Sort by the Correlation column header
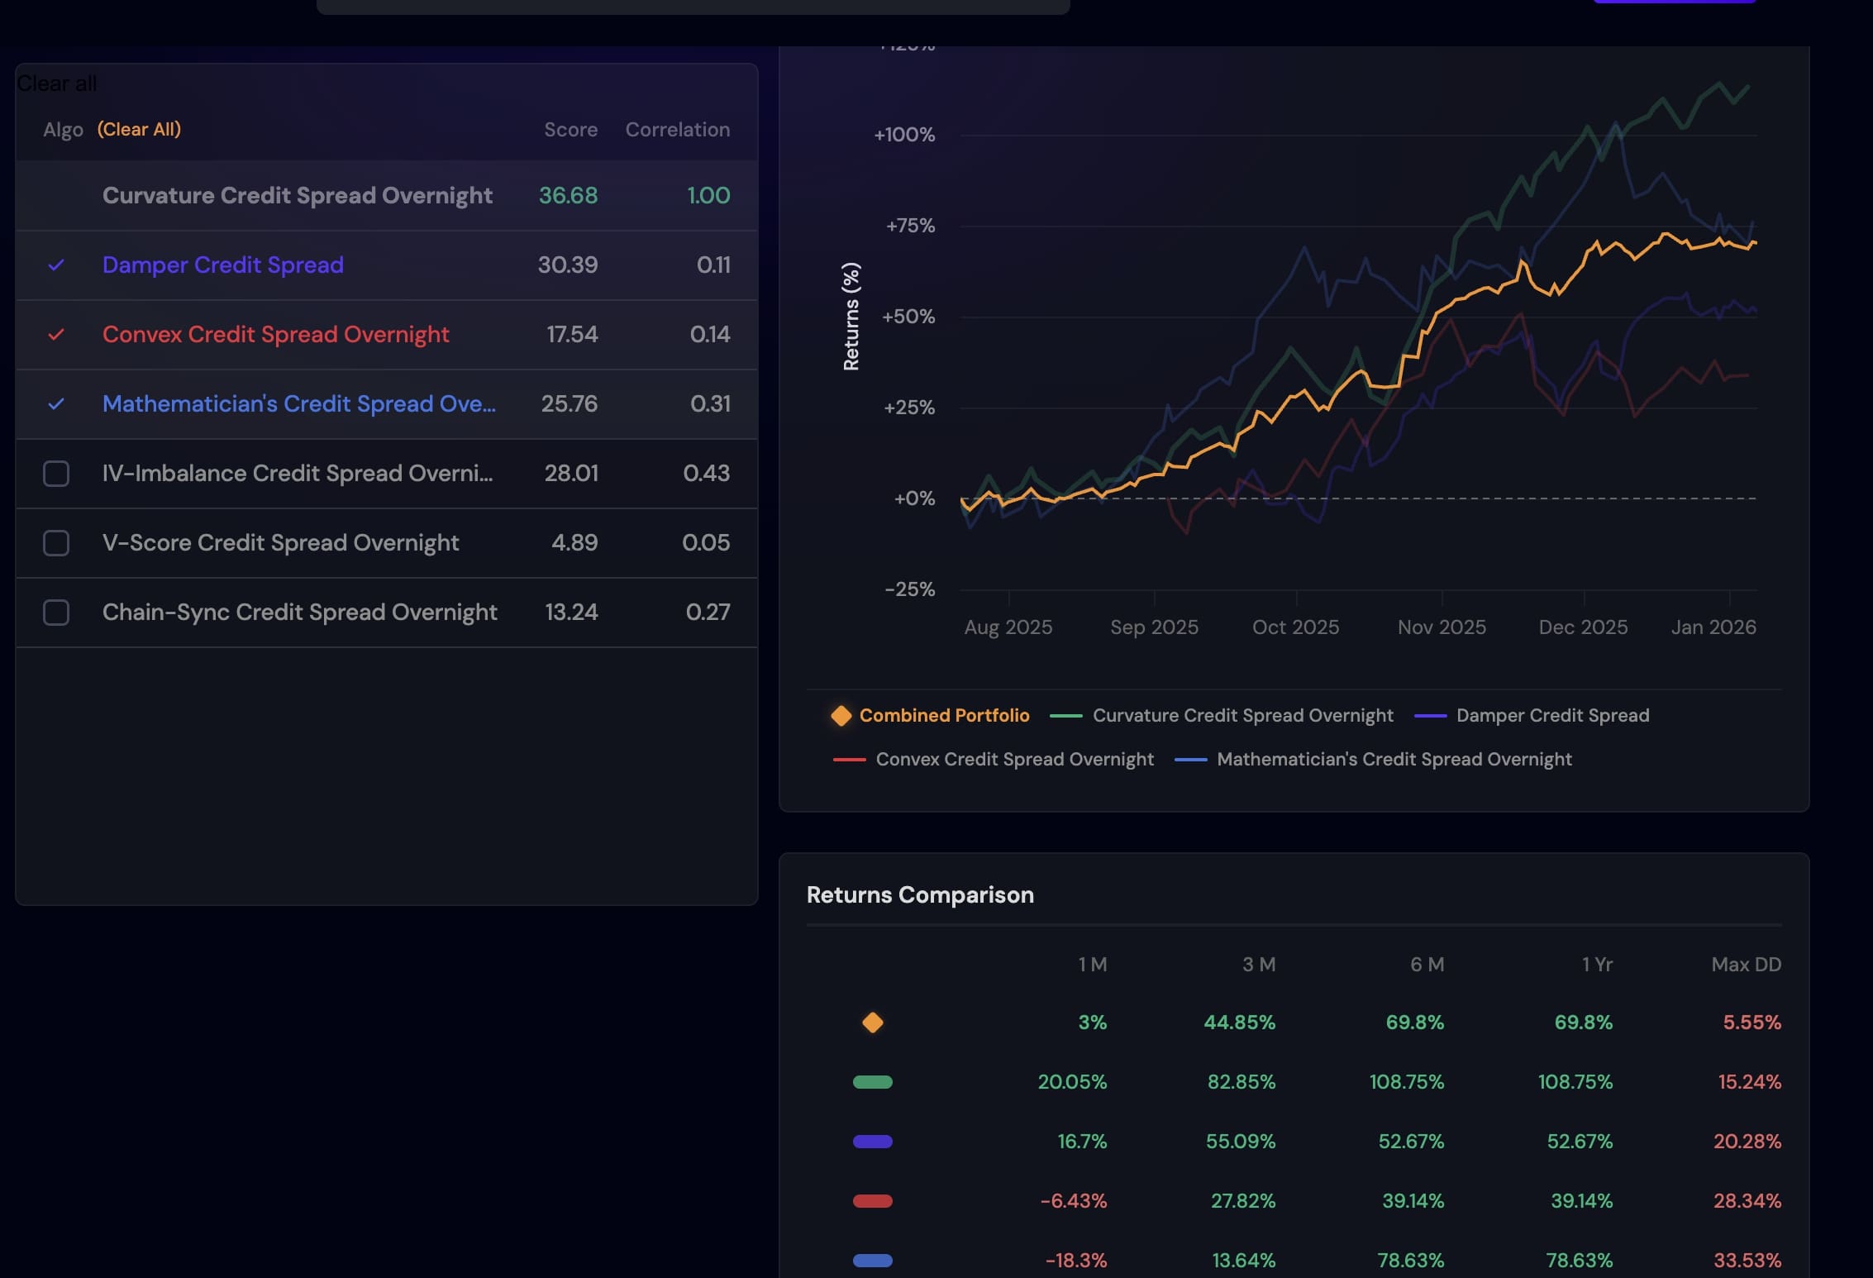1873x1278 pixels. [677, 130]
